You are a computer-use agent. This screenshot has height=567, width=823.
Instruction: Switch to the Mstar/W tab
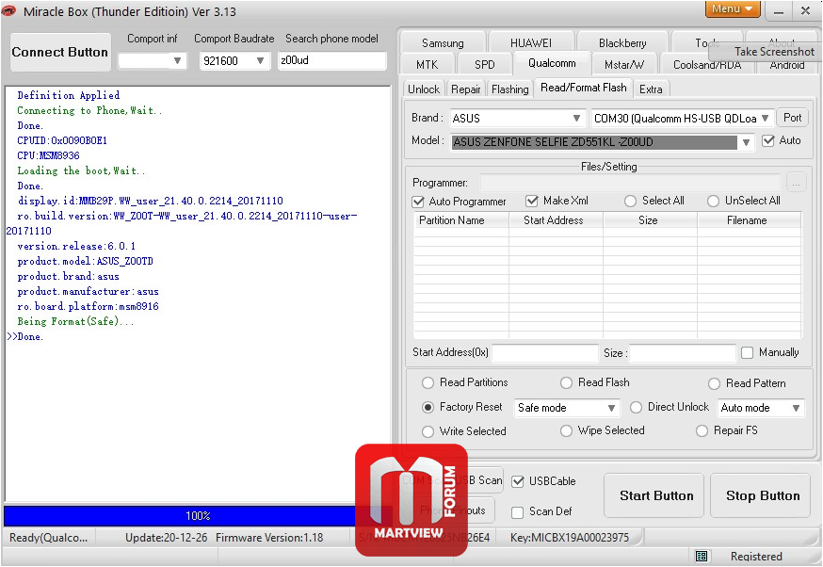click(x=624, y=65)
